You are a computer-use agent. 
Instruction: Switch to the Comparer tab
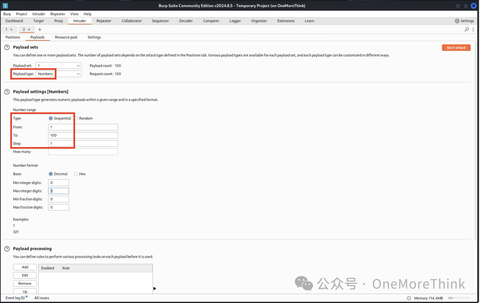211,21
